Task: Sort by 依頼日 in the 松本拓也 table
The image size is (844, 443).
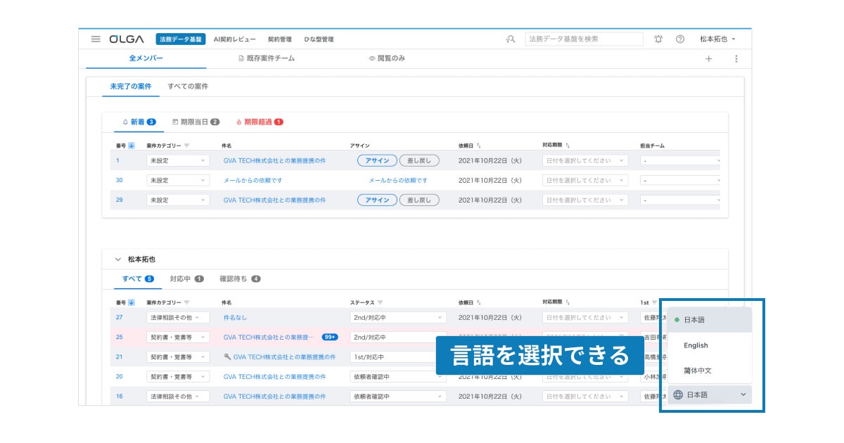Action: (x=479, y=302)
